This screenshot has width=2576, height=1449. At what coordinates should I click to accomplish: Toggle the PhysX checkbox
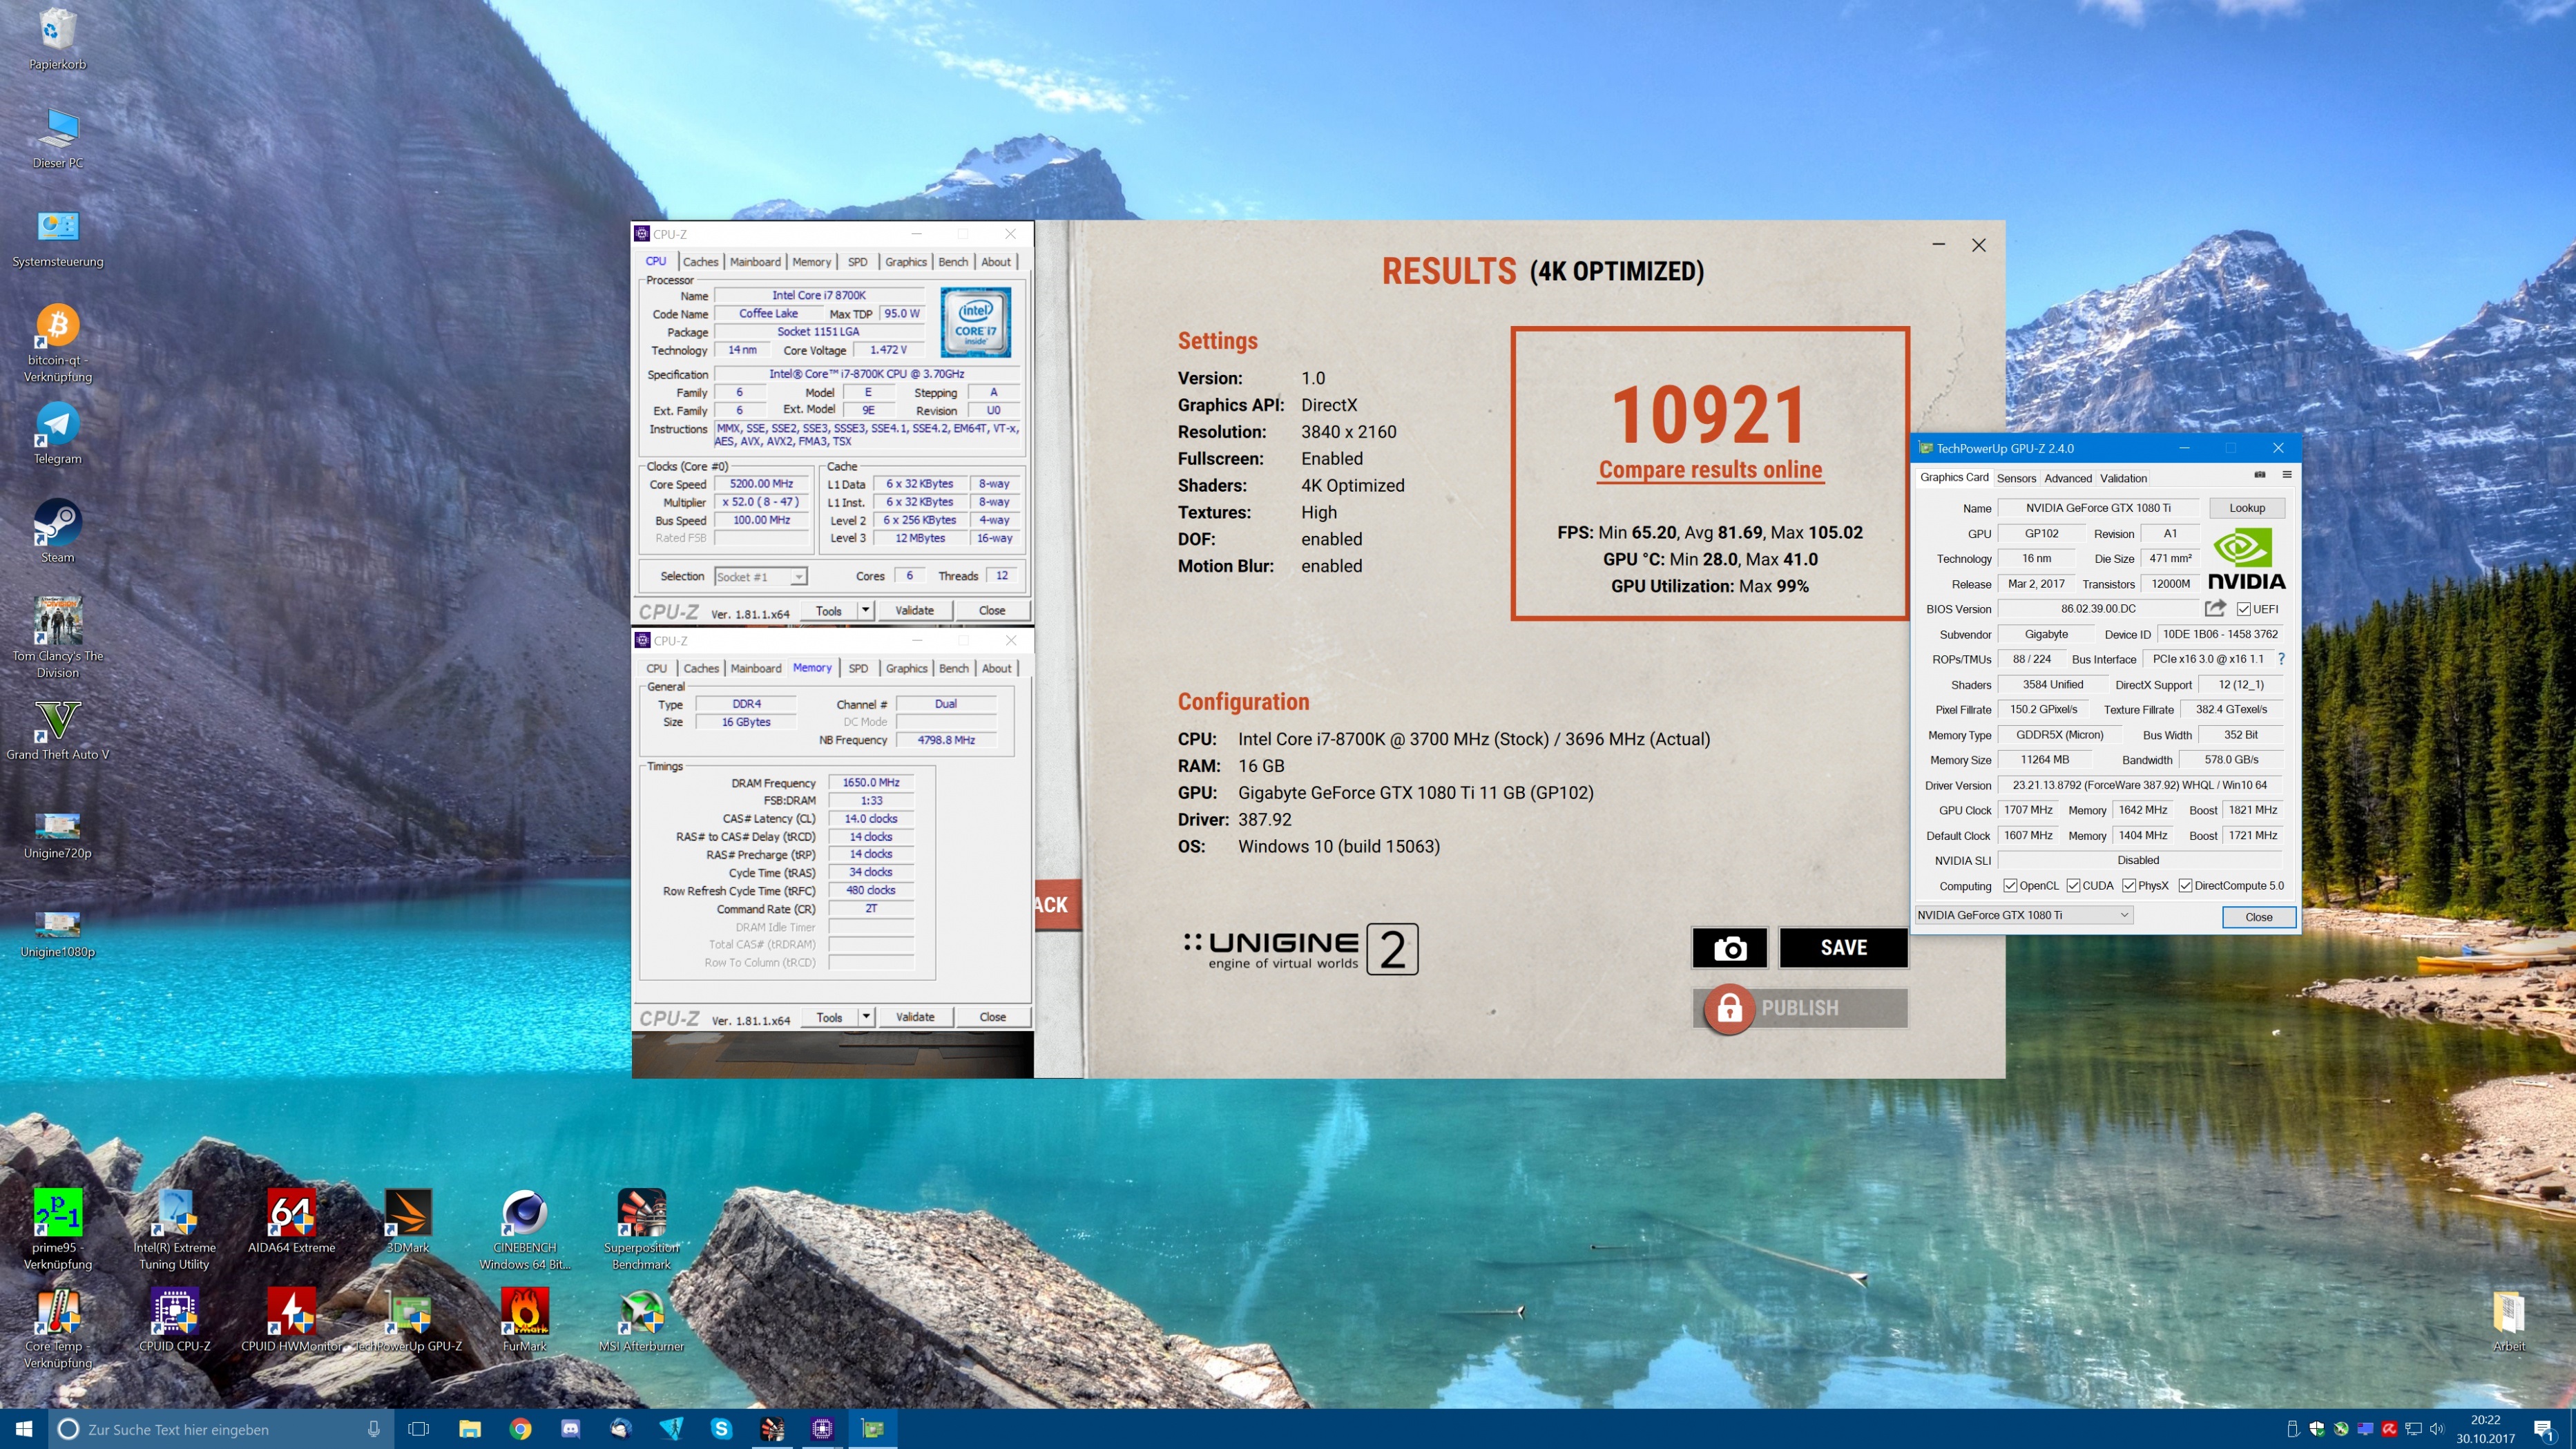(2129, 886)
